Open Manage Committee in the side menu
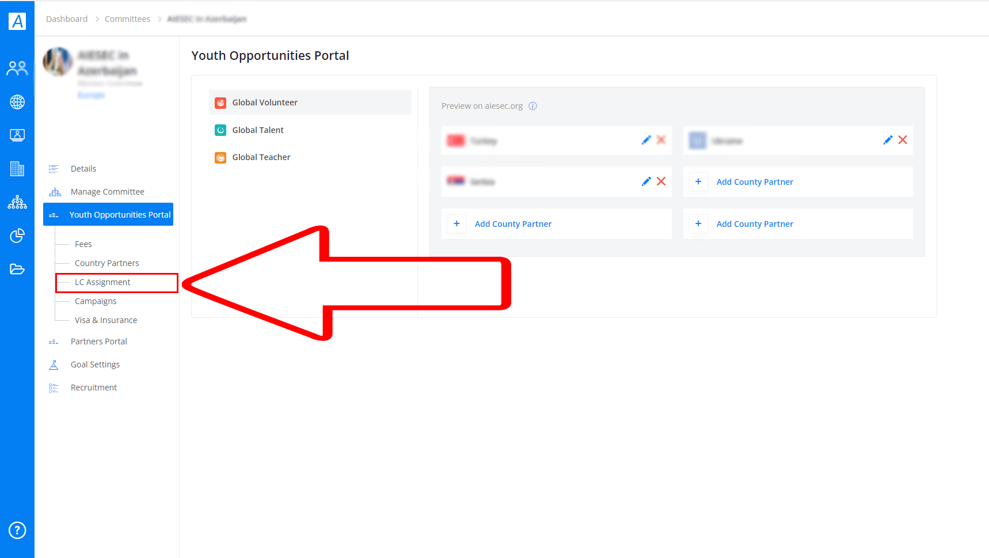The height and width of the screenshot is (558, 989). coord(107,192)
